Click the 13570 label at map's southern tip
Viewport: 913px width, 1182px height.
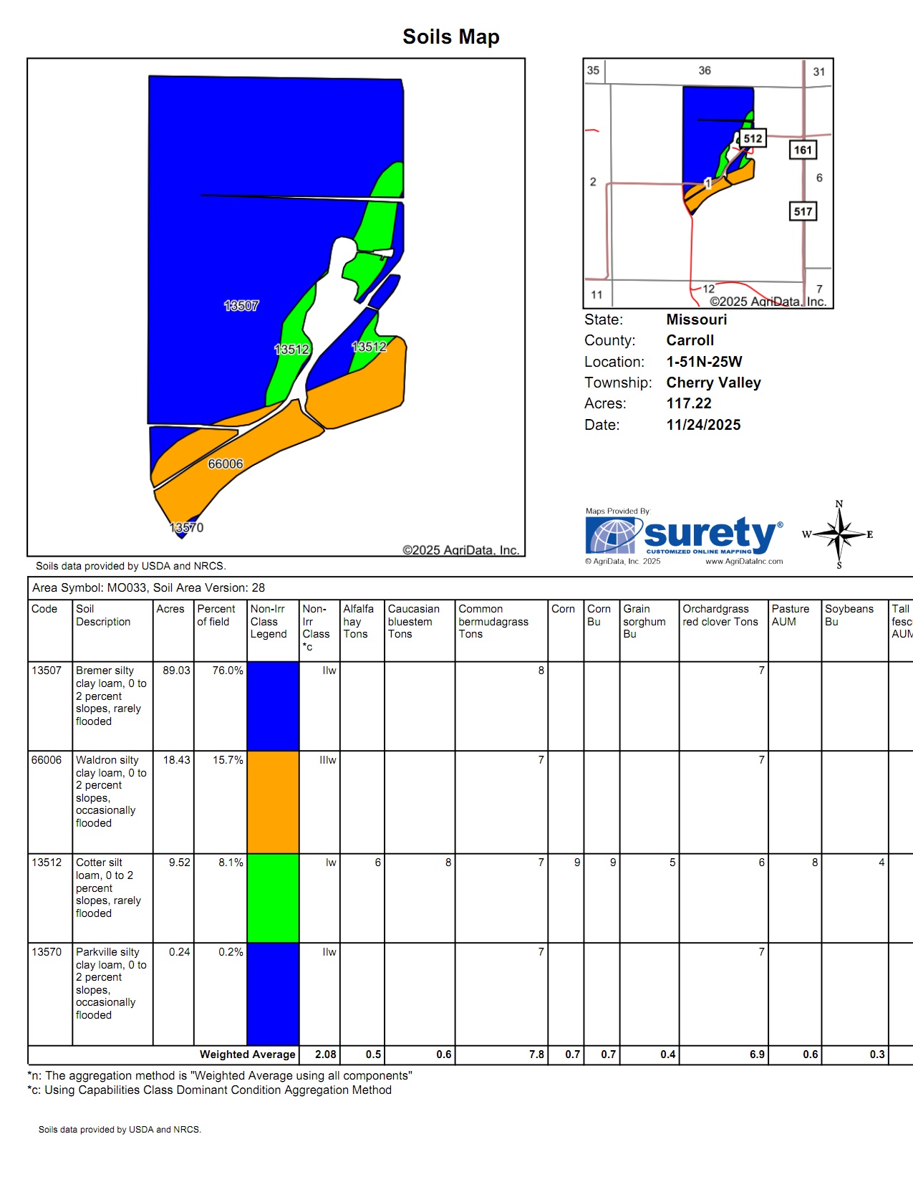click(x=187, y=528)
